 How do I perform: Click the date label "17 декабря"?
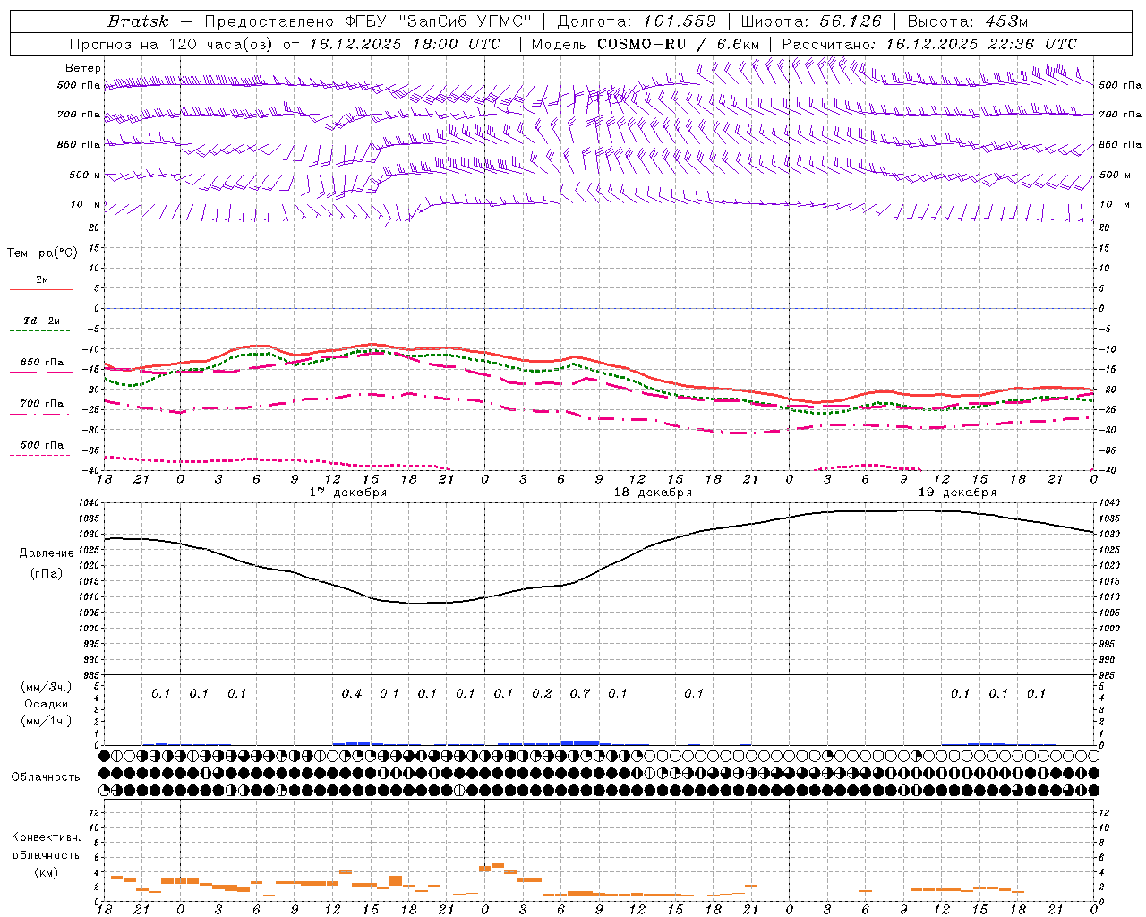(x=348, y=493)
